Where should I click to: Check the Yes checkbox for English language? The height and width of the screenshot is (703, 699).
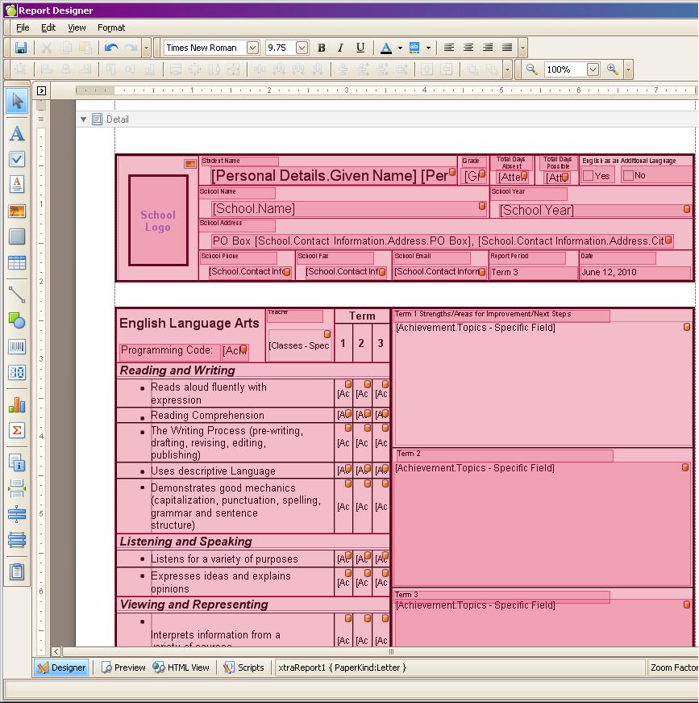(x=589, y=175)
